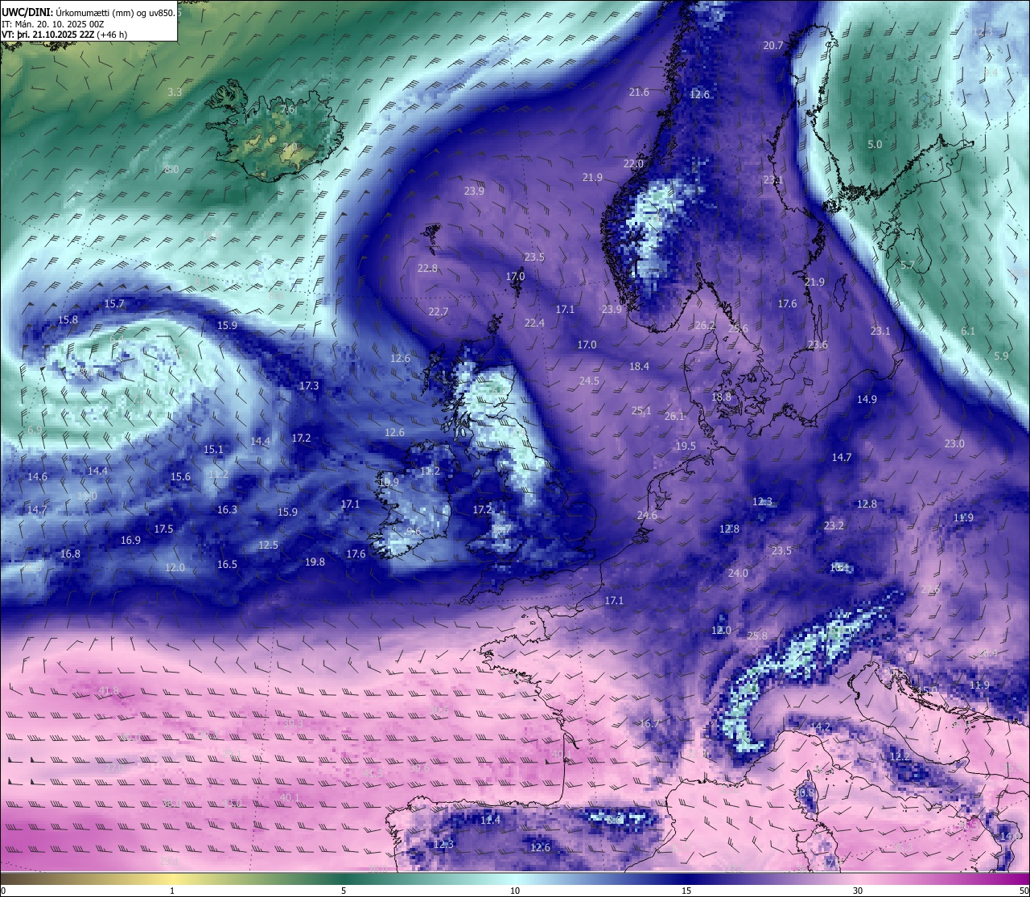Click the value 14.9 on the map
This screenshot has width=1030, height=897.
[x=867, y=399]
